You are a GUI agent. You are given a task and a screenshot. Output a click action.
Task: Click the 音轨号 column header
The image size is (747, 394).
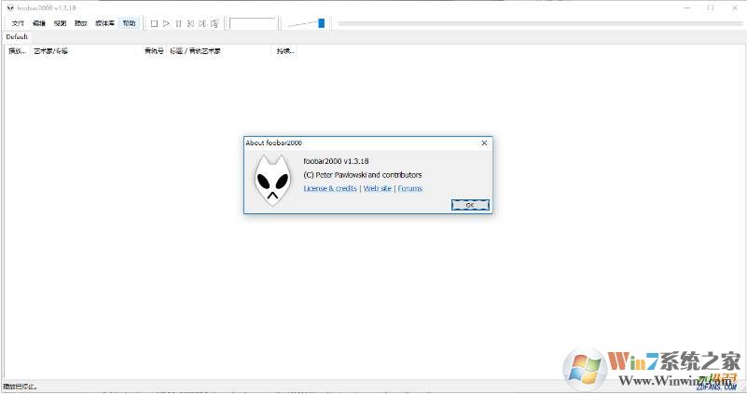[x=151, y=51]
